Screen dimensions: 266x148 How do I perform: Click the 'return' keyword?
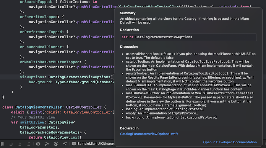pyautogui.click(x=35, y=137)
